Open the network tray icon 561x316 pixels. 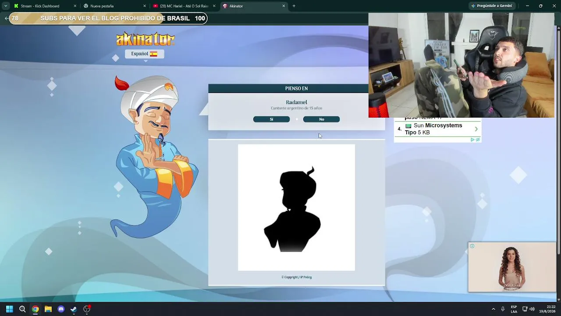click(525, 309)
